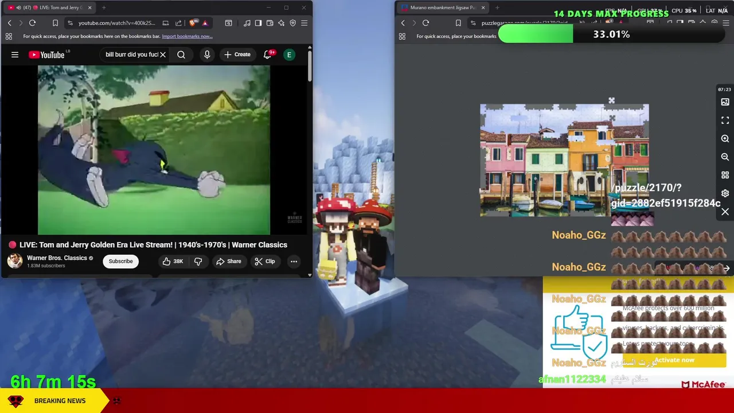Open Brave Wallet icon in YouTube window
734x413 pixels.
[270, 23]
